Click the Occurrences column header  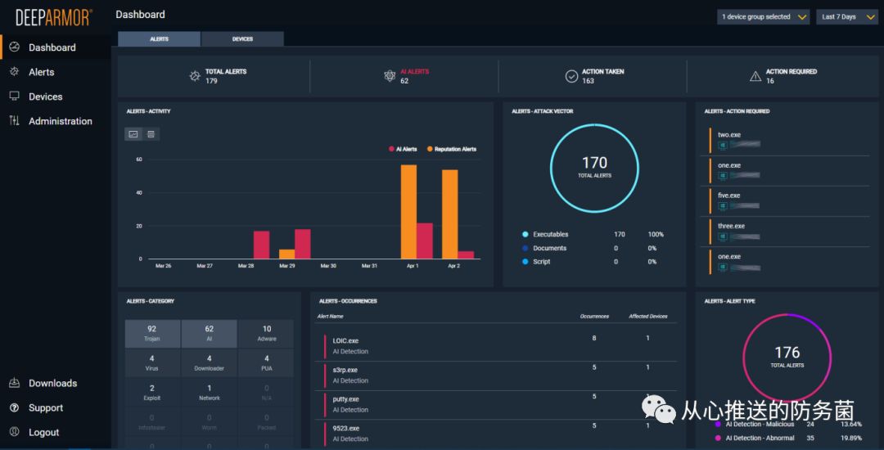(594, 316)
